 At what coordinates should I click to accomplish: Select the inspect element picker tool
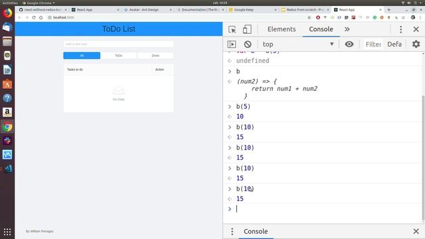[232, 29]
